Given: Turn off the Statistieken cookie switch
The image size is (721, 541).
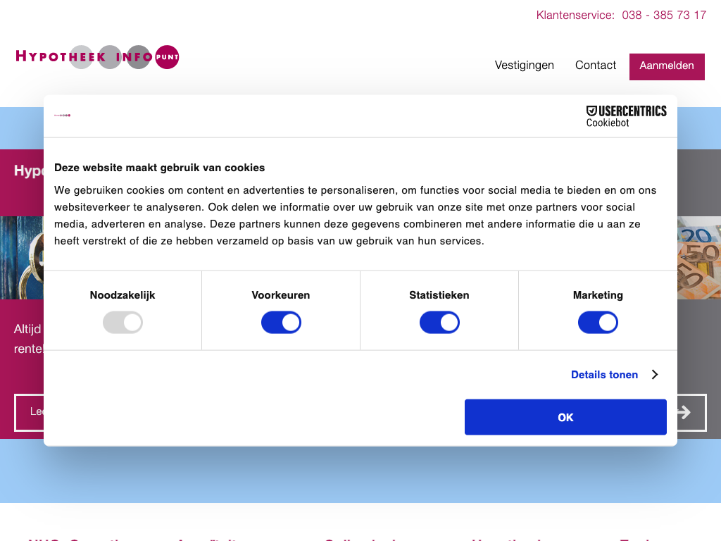Looking at the screenshot, I should 439,323.
